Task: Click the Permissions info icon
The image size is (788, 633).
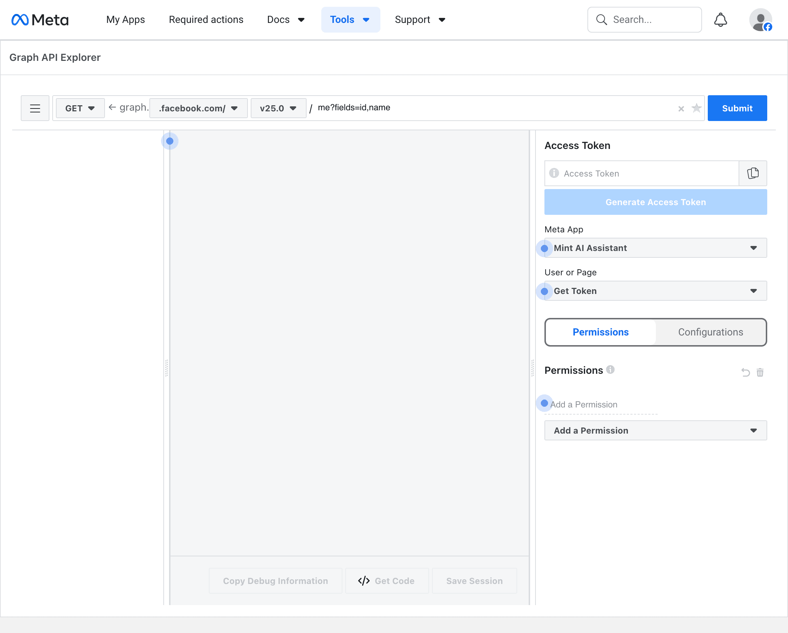Action: (610, 369)
